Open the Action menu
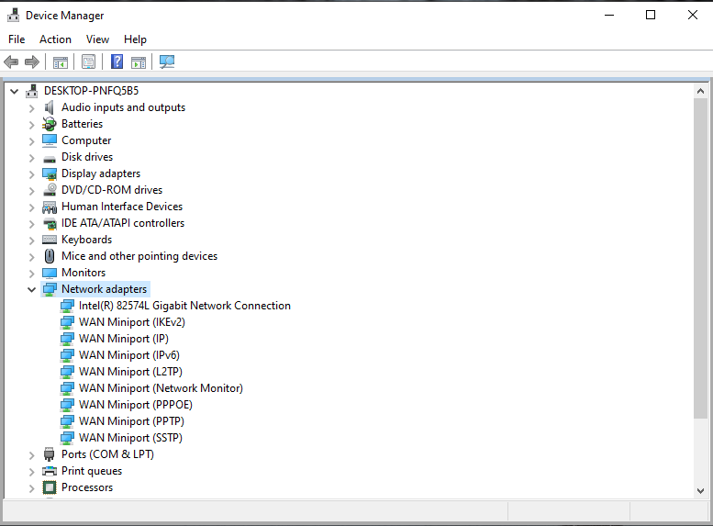Viewport: 713px width, 526px height. (x=55, y=39)
